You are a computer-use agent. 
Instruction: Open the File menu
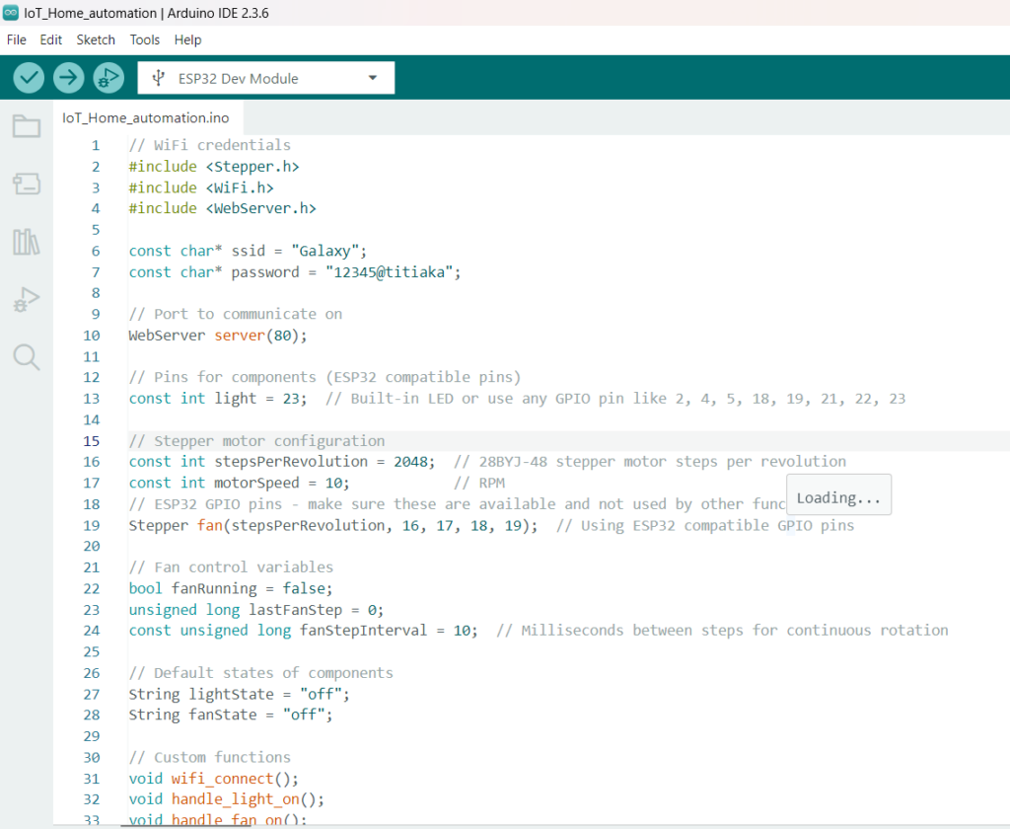[16, 39]
